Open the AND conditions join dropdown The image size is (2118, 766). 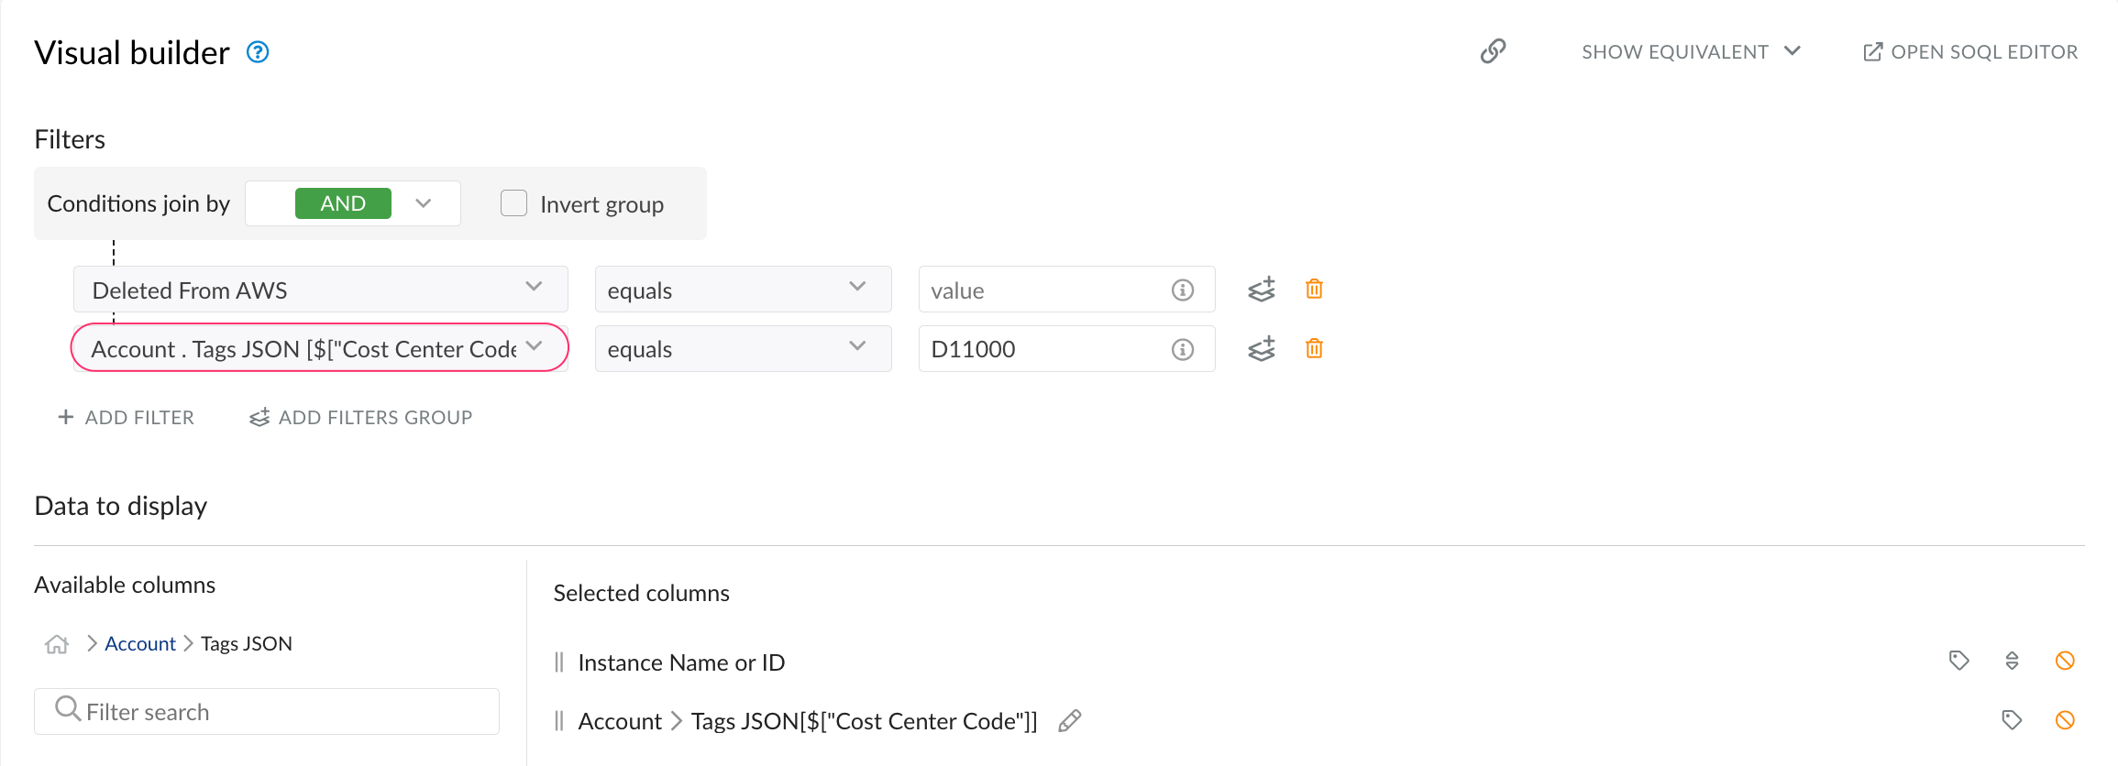[423, 202]
